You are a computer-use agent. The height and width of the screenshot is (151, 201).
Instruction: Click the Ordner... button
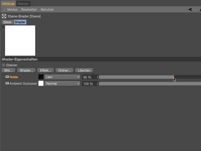coord(65,70)
